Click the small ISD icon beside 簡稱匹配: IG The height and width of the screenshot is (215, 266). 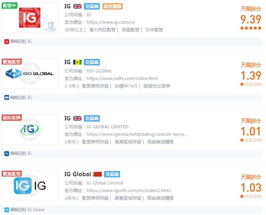point(7,98)
